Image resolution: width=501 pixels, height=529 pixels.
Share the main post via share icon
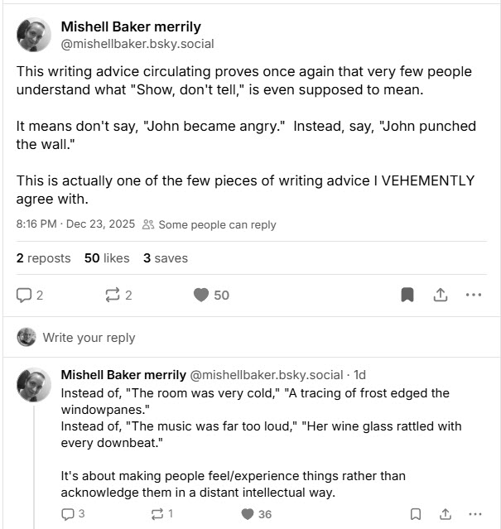[x=441, y=295]
